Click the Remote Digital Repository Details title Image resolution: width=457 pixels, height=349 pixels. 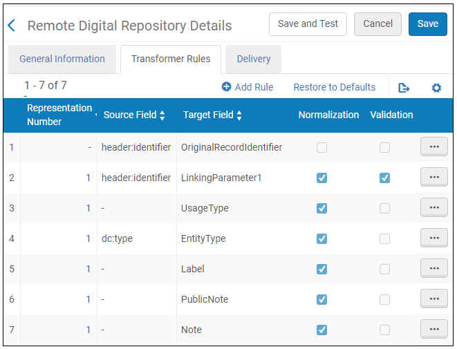tap(129, 26)
